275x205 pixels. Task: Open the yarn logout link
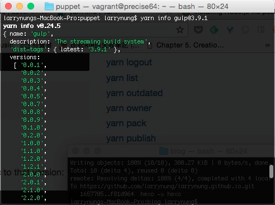(x=129, y=63)
